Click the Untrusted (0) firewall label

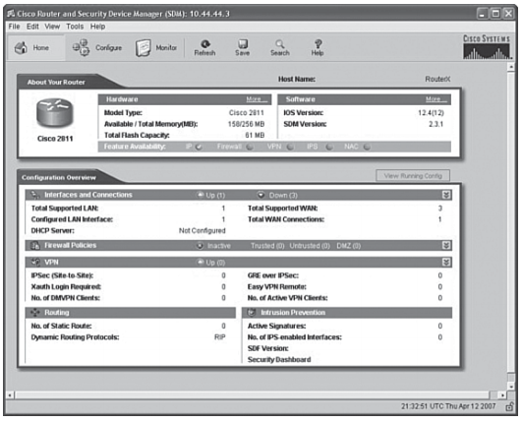pyautogui.click(x=310, y=246)
